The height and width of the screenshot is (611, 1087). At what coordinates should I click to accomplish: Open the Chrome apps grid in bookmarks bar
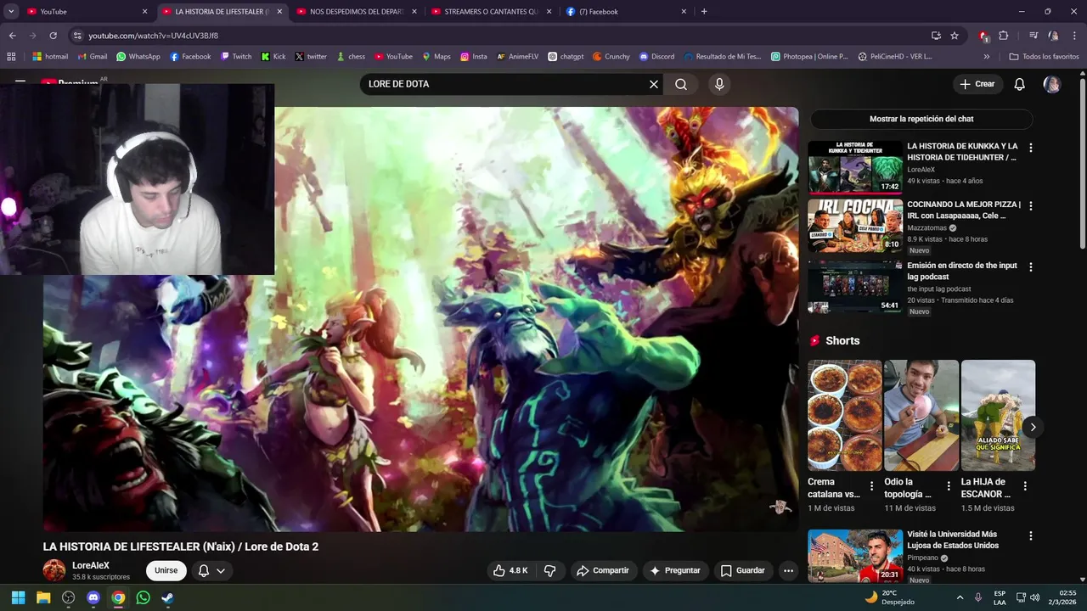click(x=11, y=57)
